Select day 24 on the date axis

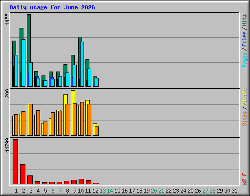coord(183,191)
